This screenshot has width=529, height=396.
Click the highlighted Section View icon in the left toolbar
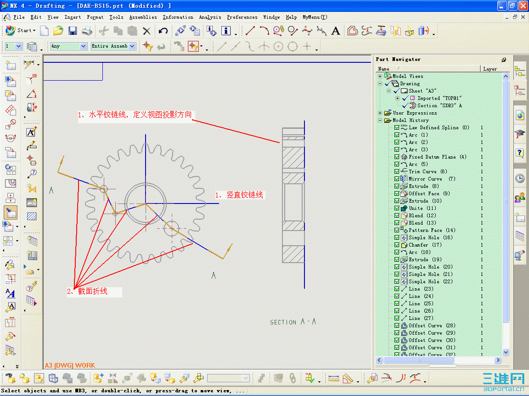coord(11,213)
